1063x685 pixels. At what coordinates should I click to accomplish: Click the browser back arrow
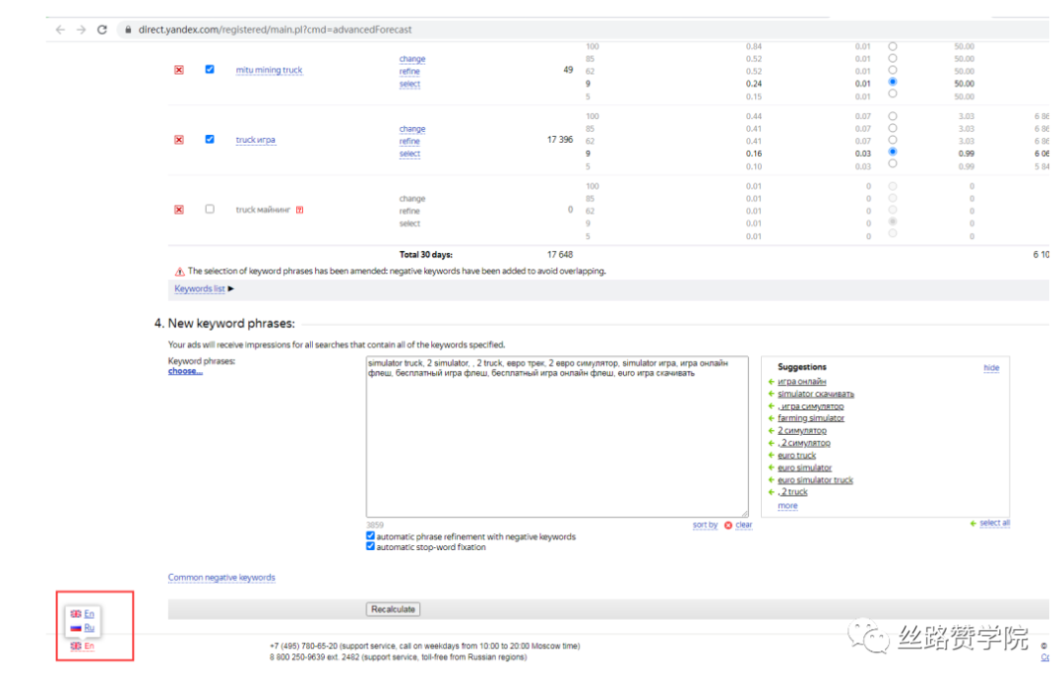click(59, 30)
